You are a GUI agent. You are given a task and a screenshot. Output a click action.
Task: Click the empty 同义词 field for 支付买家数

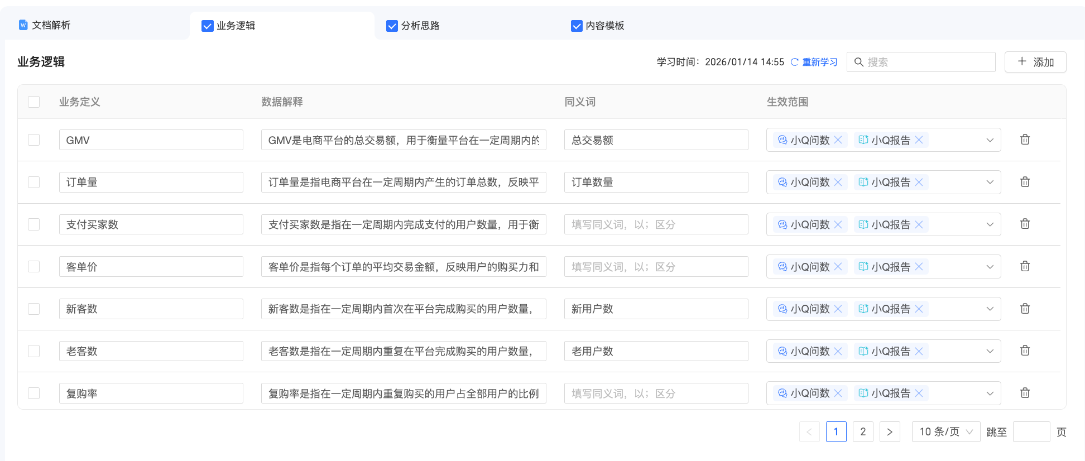656,224
